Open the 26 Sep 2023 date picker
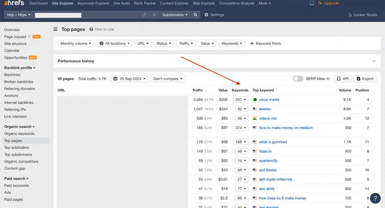The height and width of the screenshot is (208, 385). (x=130, y=79)
